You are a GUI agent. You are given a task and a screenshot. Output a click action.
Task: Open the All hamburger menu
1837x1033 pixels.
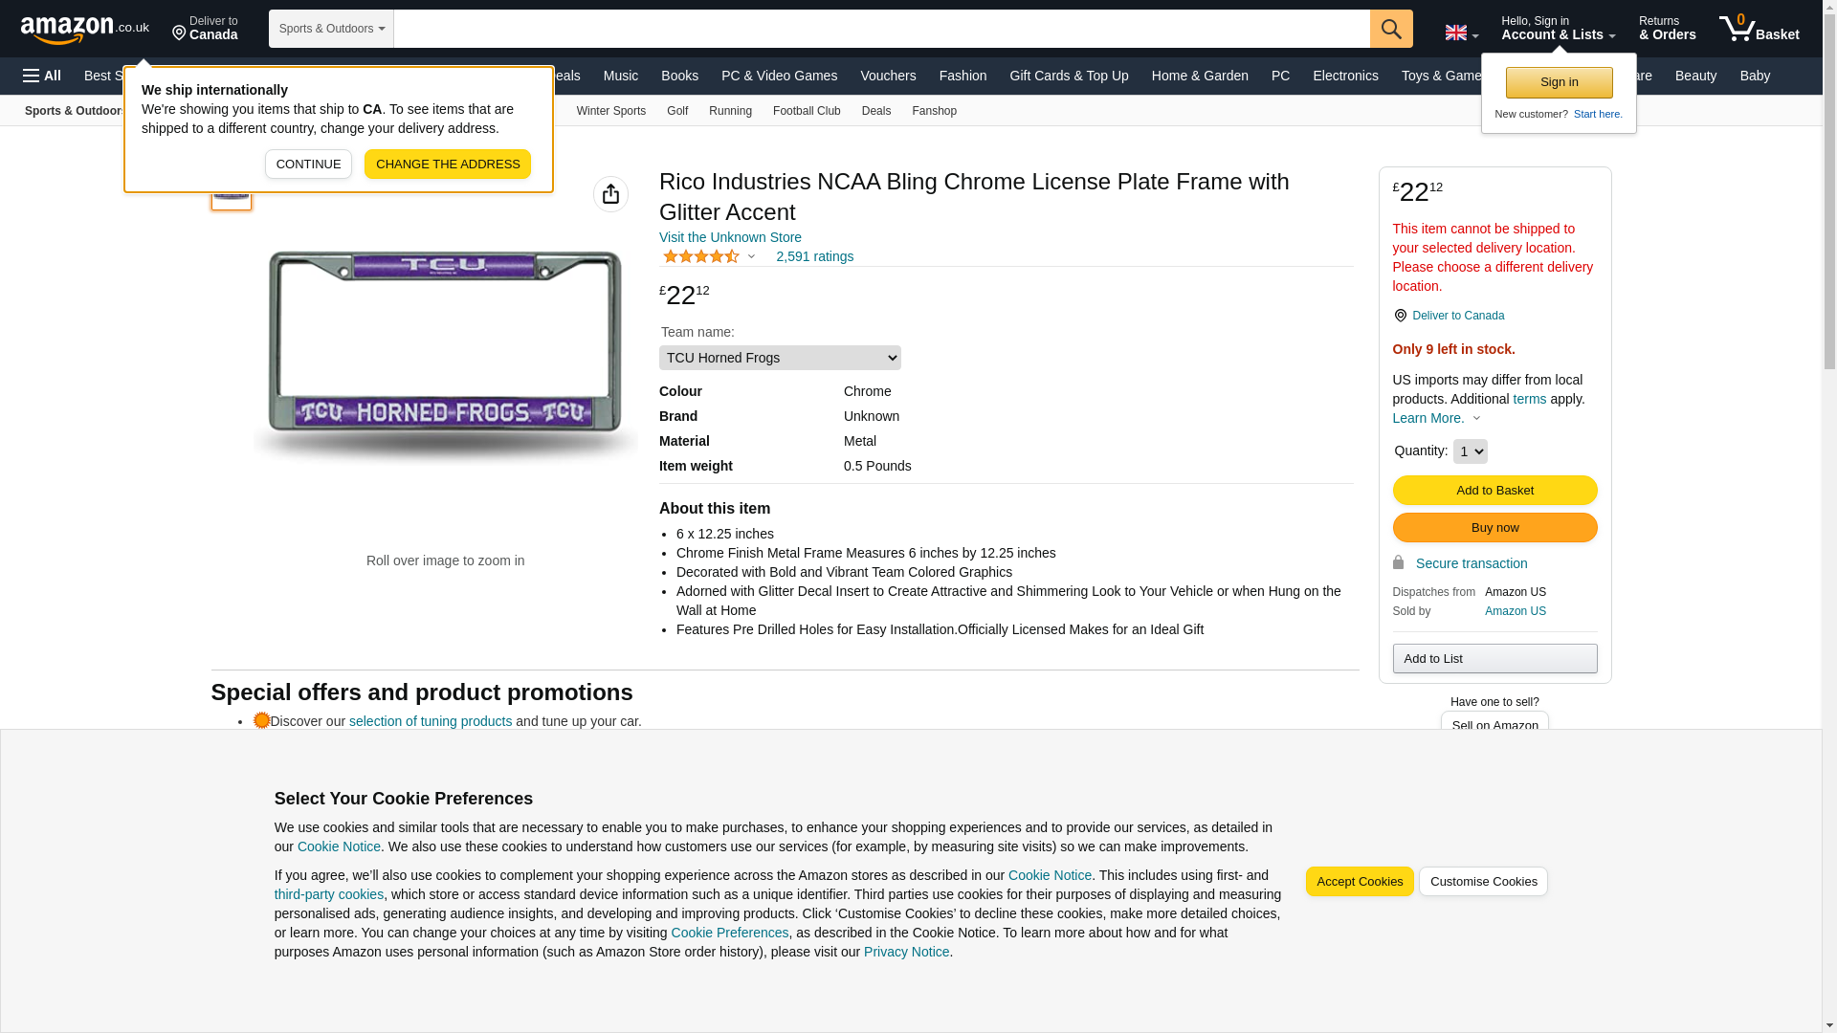(42, 76)
